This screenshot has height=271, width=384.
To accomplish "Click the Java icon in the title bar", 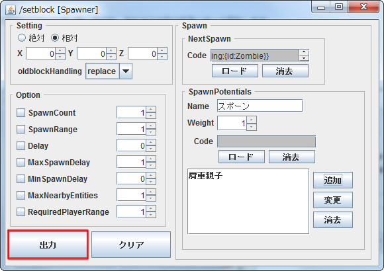I will pyautogui.click(x=11, y=10).
